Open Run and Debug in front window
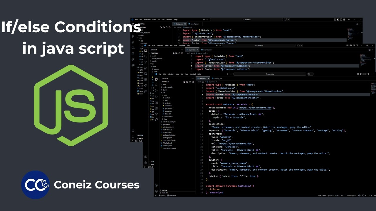 [x=156, y=97]
